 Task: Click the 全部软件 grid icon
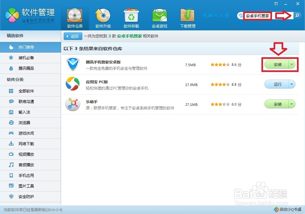11,91
